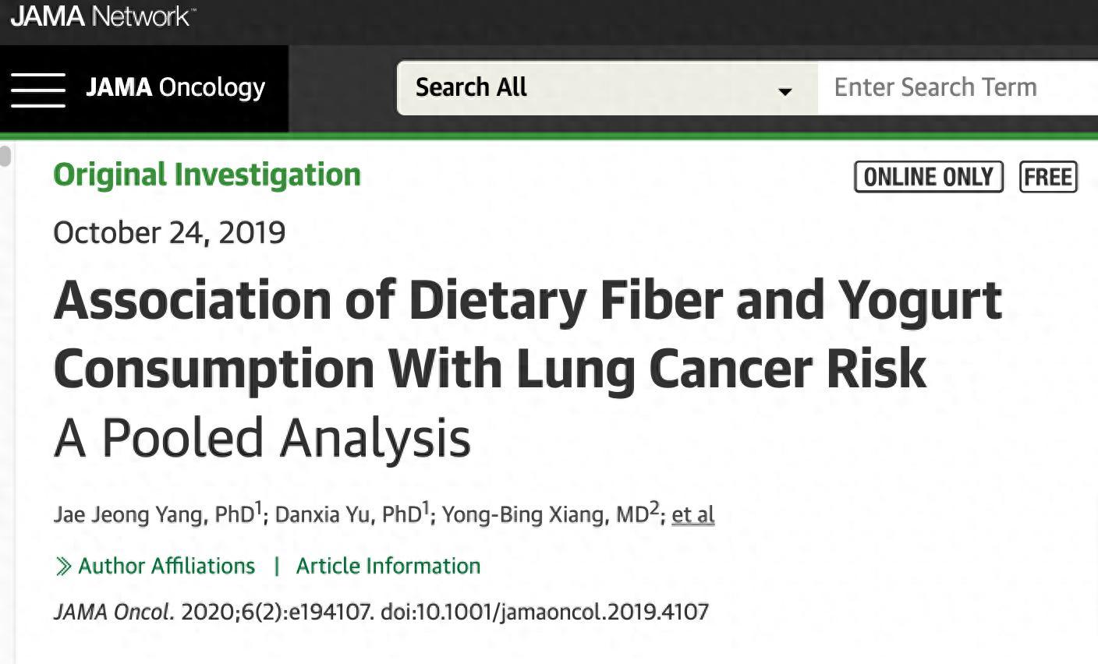Focus the Enter Search Term field
Viewport: 1098px width, 664px height.
(x=958, y=87)
